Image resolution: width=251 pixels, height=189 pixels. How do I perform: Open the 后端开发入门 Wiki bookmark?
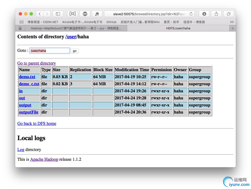click(x=140, y=22)
